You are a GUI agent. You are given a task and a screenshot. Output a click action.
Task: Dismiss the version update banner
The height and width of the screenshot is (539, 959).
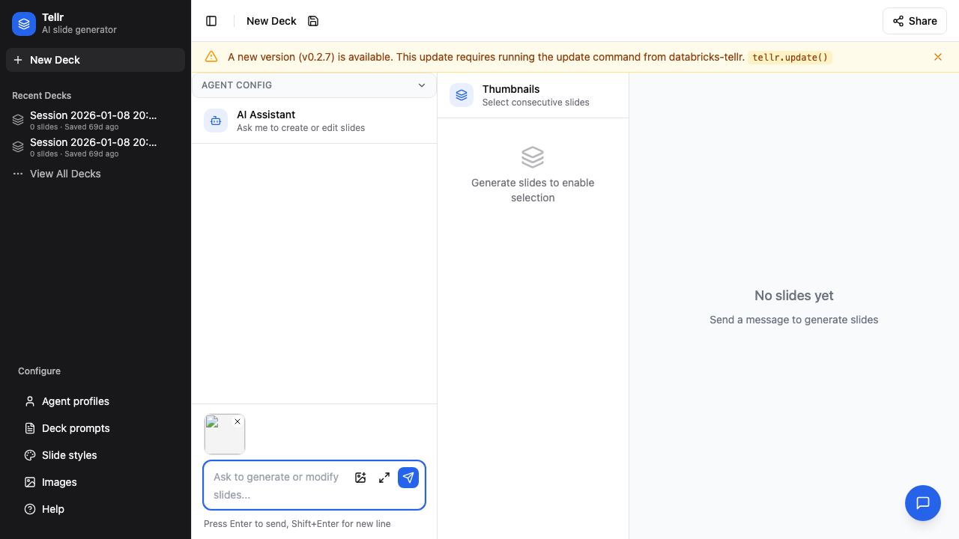click(x=938, y=57)
